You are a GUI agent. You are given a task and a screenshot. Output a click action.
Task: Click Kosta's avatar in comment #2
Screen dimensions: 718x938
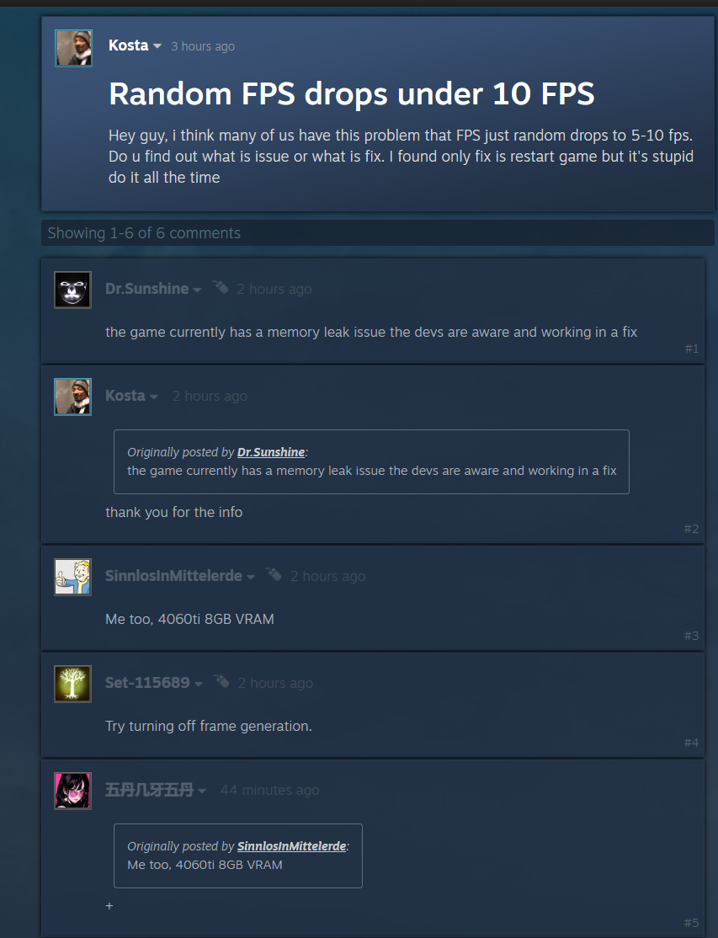(73, 397)
